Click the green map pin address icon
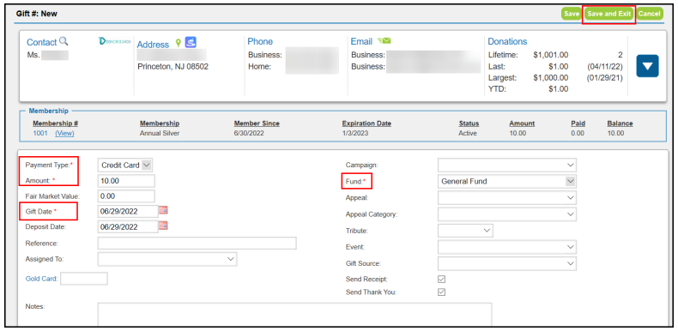The height and width of the screenshot is (331, 678). 178,43
